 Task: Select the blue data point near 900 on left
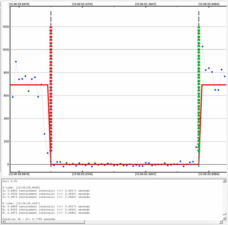point(16,61)
